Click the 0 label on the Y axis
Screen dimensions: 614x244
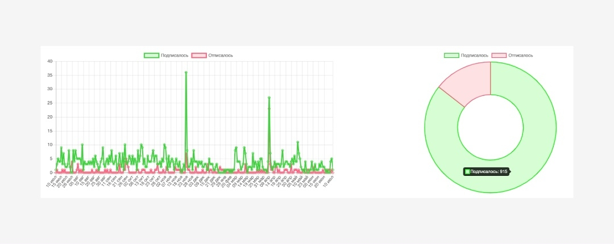click(51, 173)
